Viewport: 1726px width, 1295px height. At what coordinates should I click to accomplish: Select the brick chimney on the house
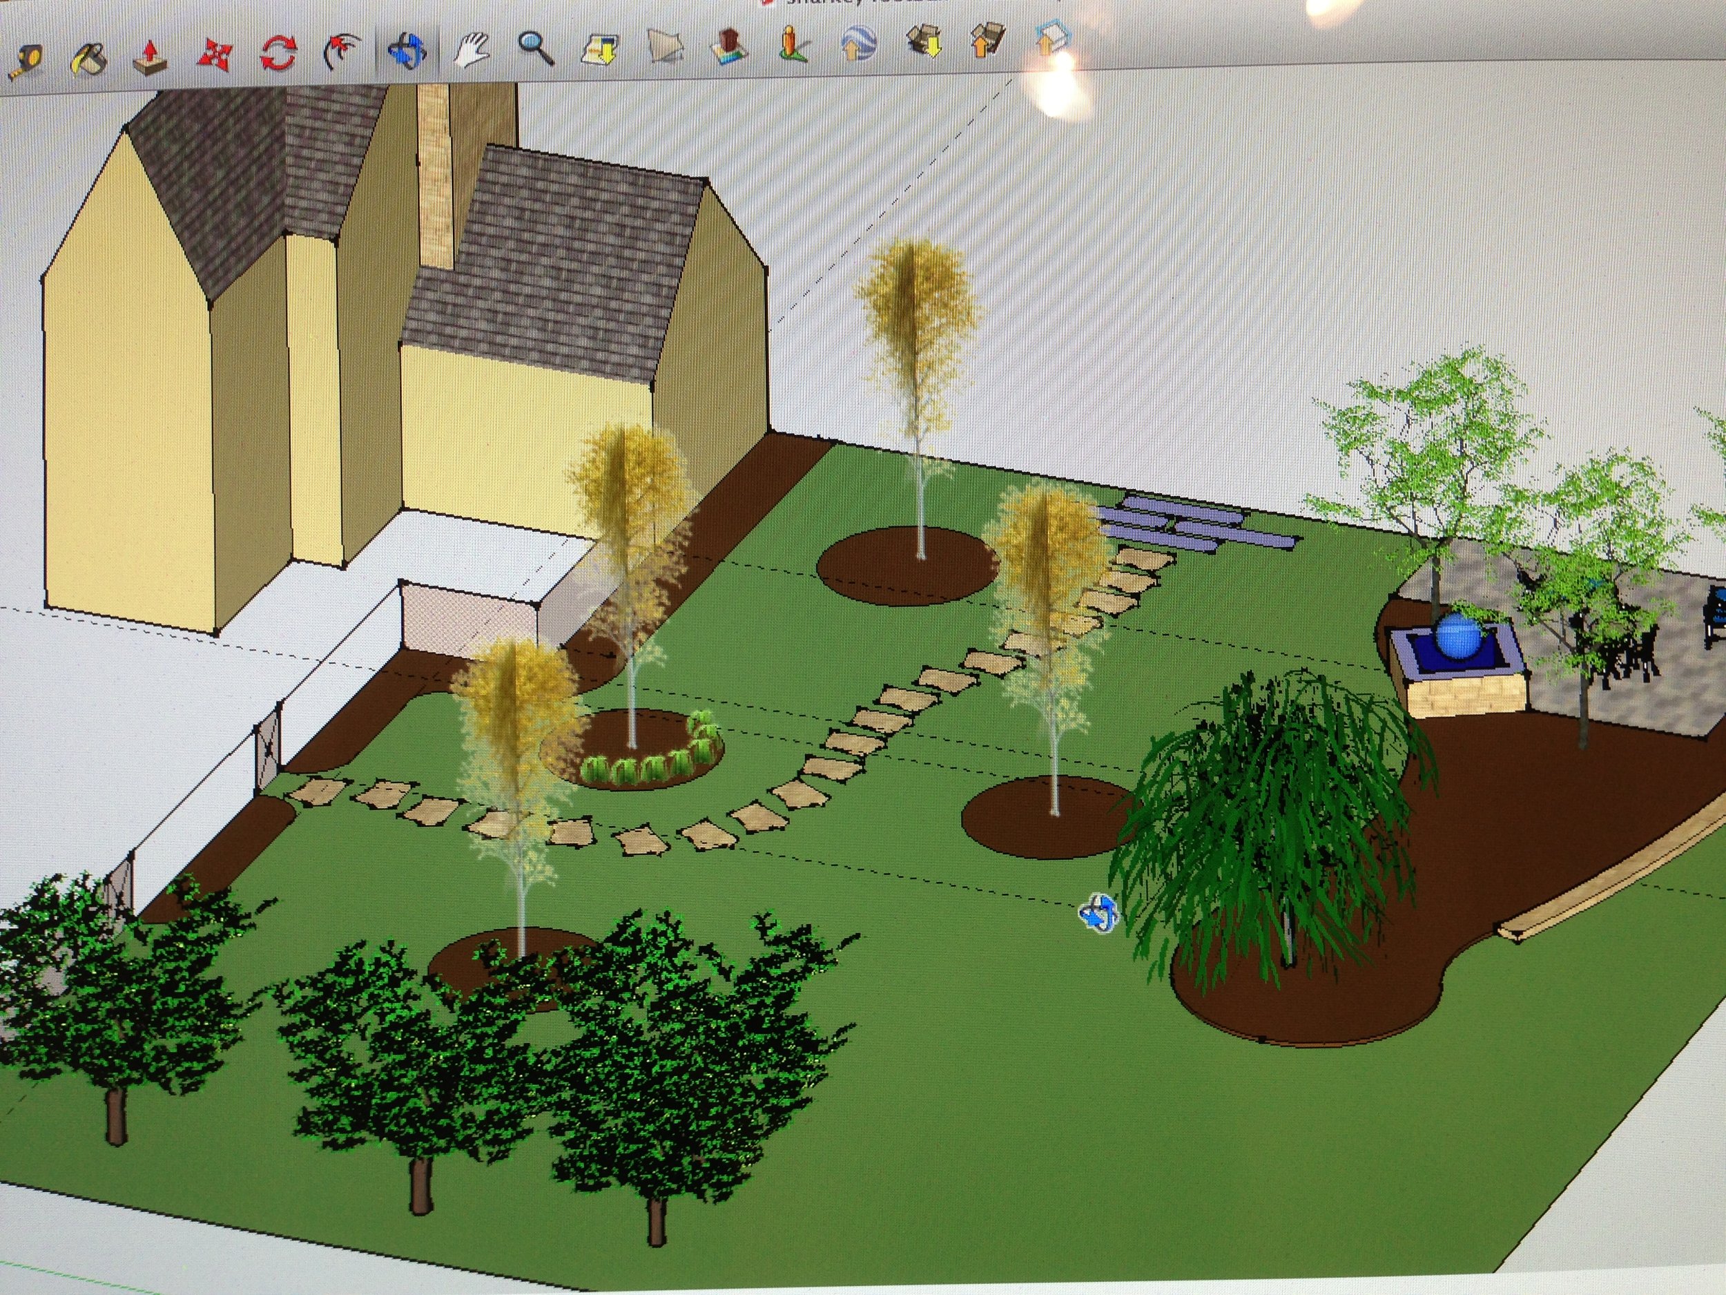[x=435, y=175]
